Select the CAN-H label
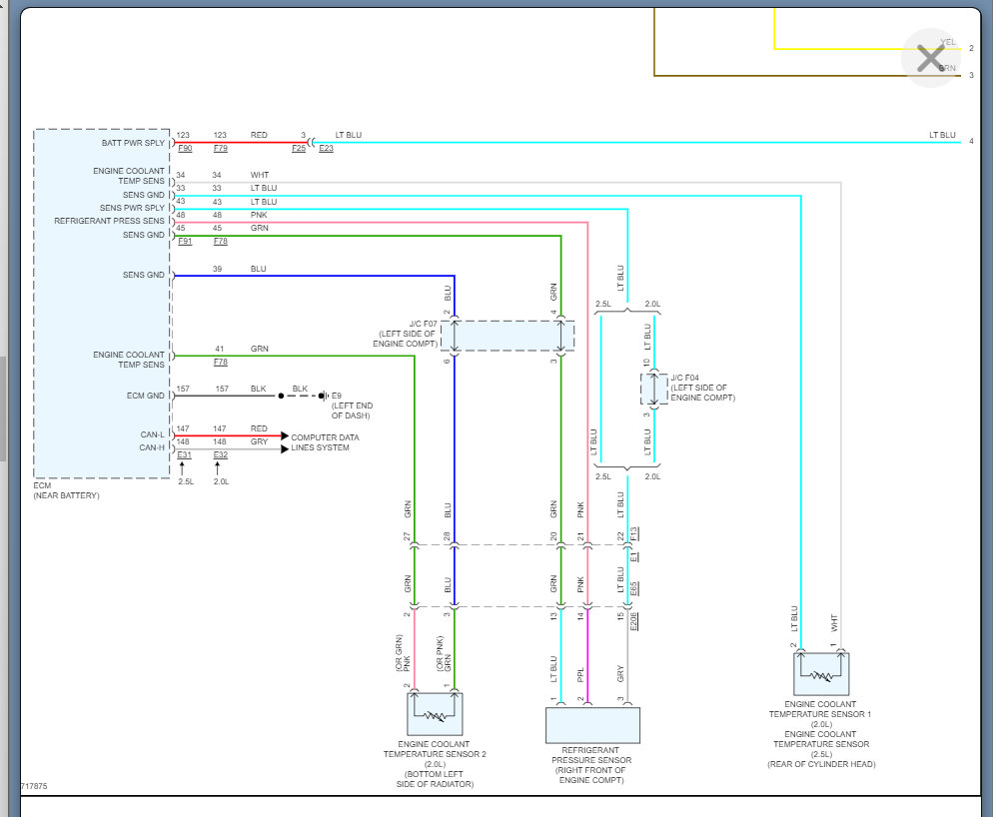993x817 pixels. [152, 447]
